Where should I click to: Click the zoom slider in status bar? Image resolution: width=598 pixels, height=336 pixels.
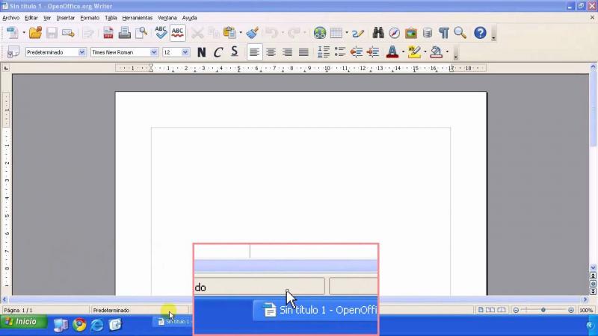[543, 310]
